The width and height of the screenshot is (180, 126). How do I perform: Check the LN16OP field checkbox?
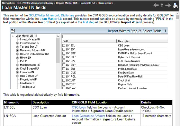[x=64, y=57]
